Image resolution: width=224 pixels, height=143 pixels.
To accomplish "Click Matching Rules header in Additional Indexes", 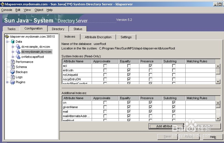I will point(200,98).
